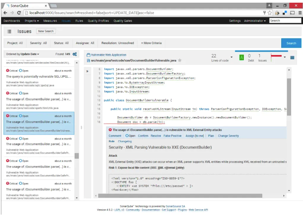This screenshot has height=215, width=303.
Task: Click the red issues distribution bar
Action: (276, 56)
